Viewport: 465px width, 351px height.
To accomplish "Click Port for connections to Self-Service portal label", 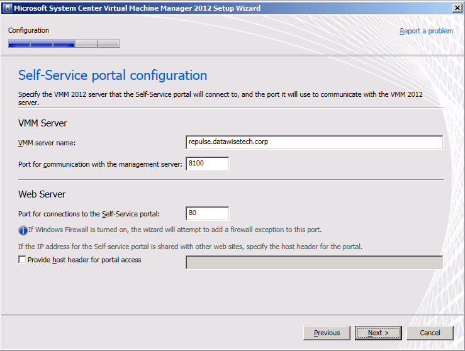I will point(89,214).
